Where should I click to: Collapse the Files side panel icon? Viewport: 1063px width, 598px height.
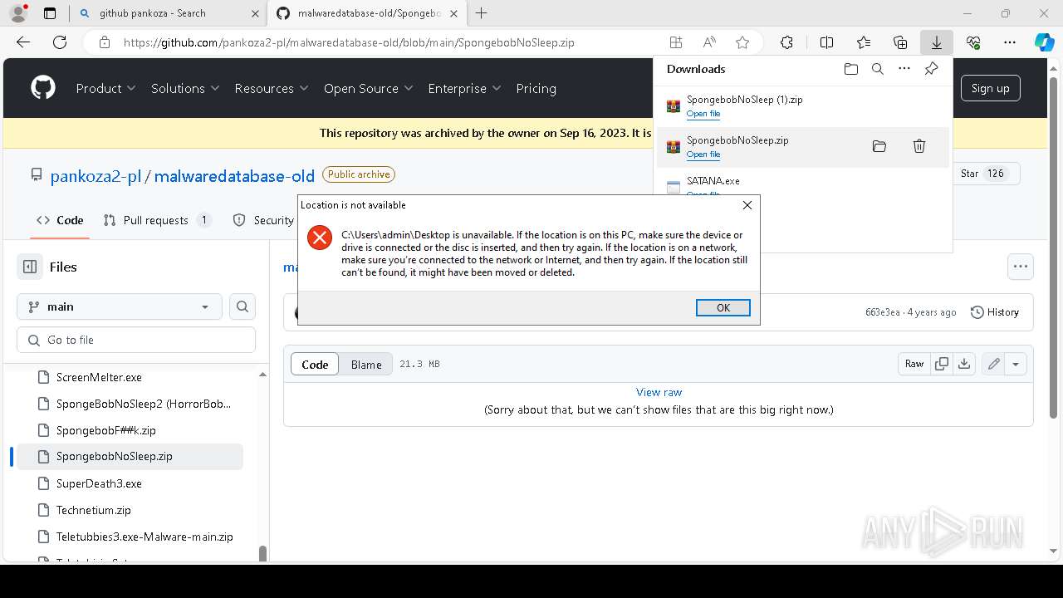[30, 267]
